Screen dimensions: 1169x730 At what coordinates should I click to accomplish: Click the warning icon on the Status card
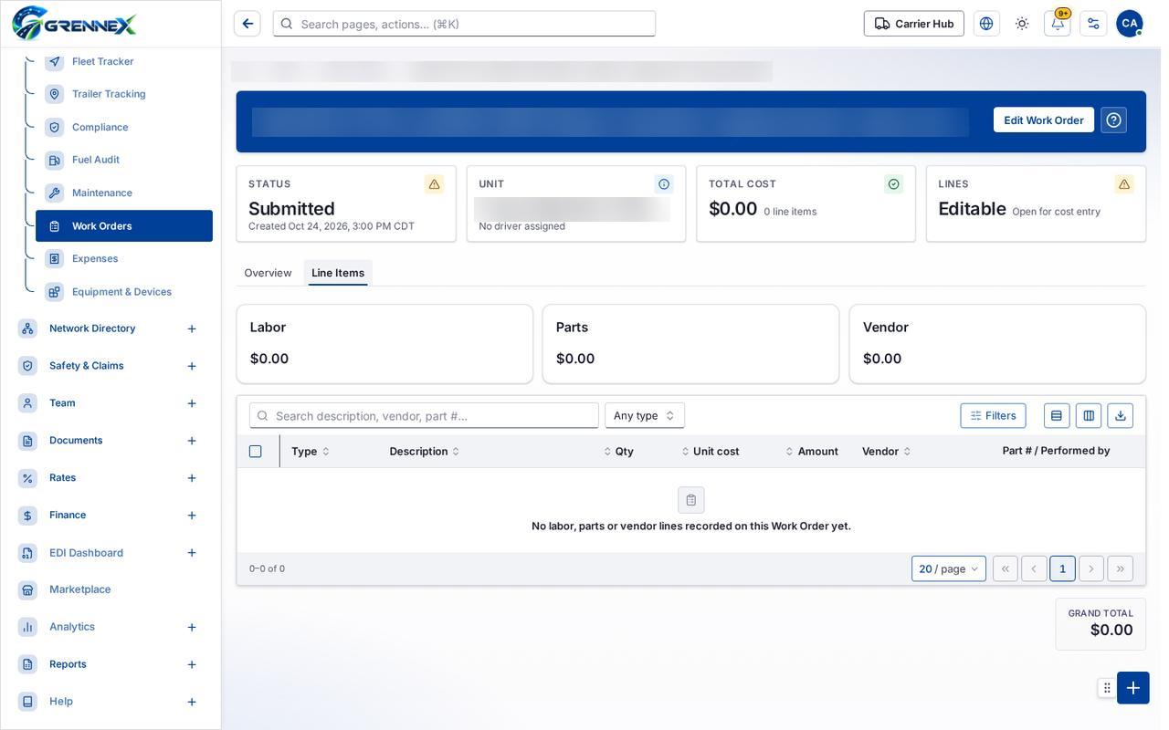click(435, 184)
